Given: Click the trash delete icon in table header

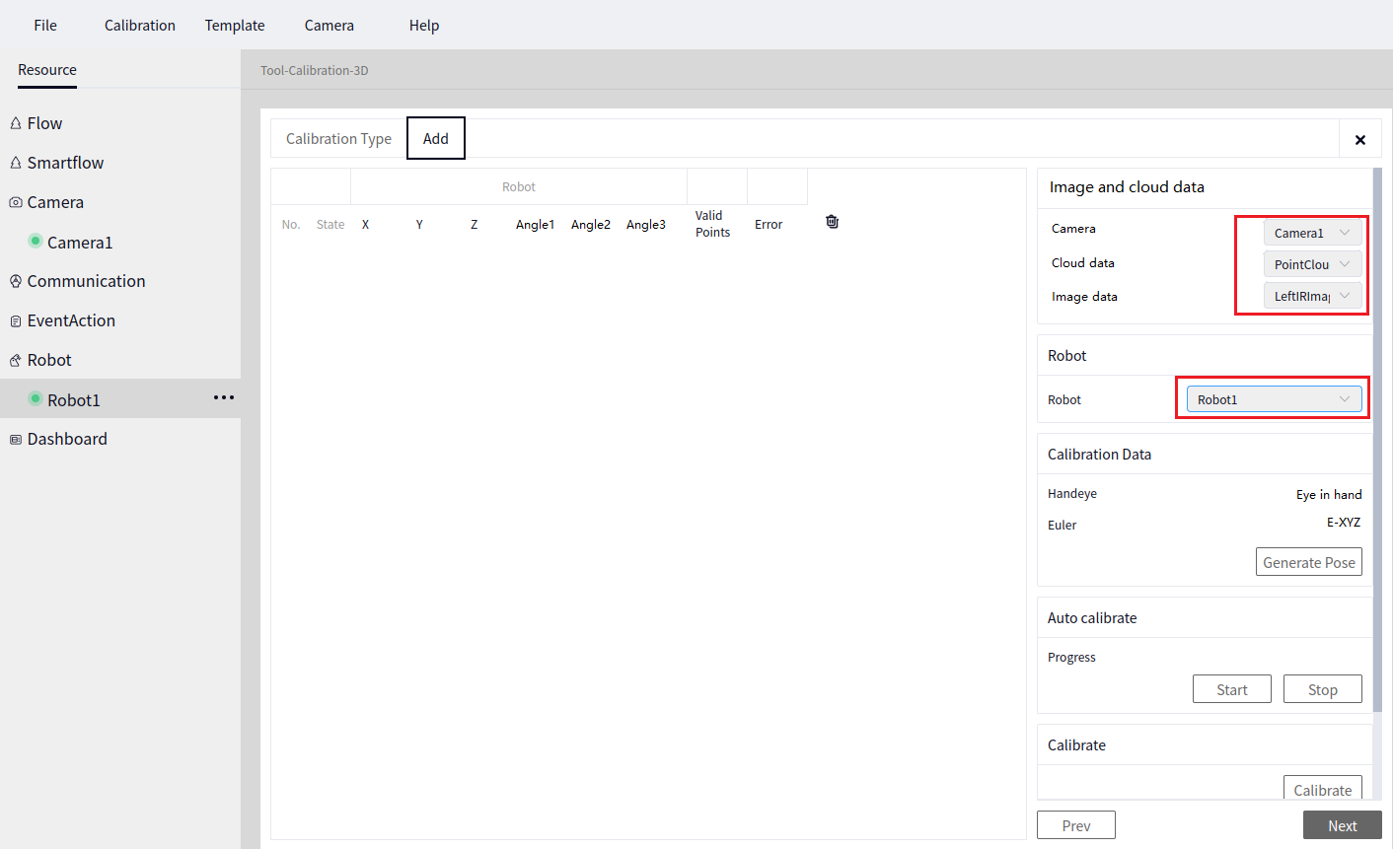Looking at the screenshot, I should (x=832, y=222).
